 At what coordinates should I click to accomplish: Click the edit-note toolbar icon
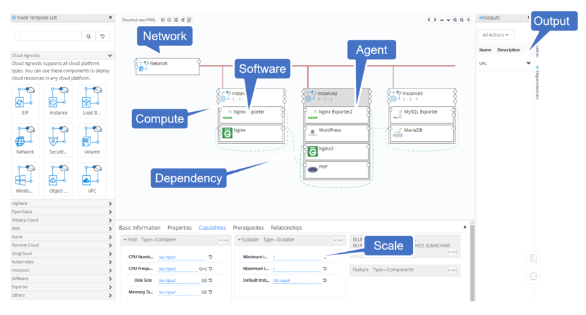189,20
